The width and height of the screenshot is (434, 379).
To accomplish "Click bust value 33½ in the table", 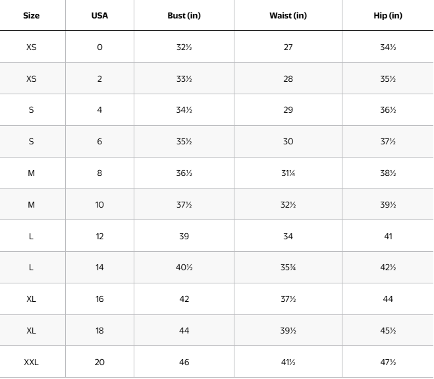I will [x=184, y=78].
